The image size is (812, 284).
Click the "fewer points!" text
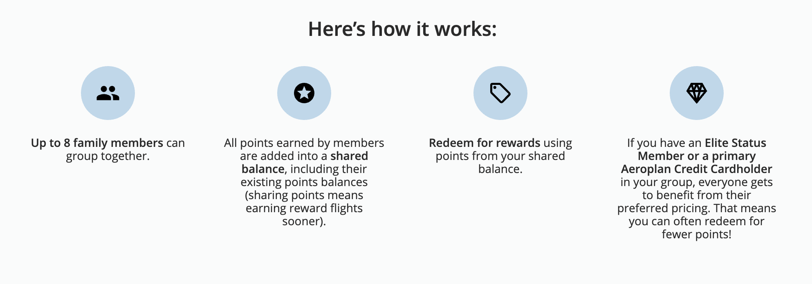coord(696,234)
